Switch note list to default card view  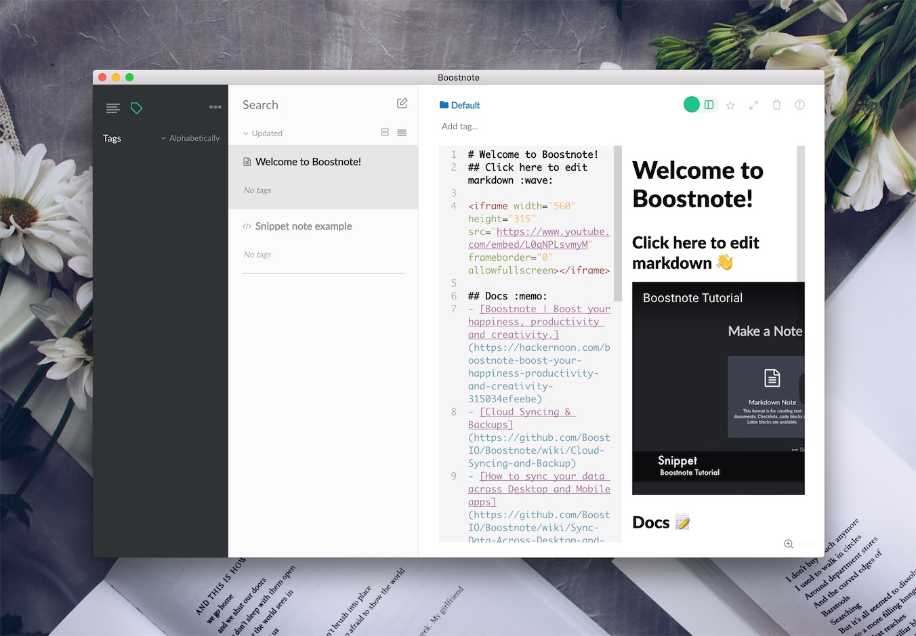coord(385,133)
